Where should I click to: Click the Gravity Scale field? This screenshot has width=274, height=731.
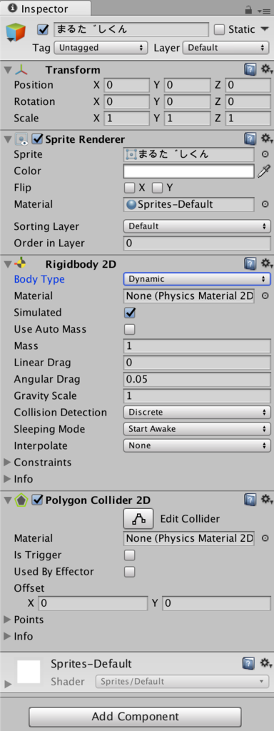pos(197,395)
